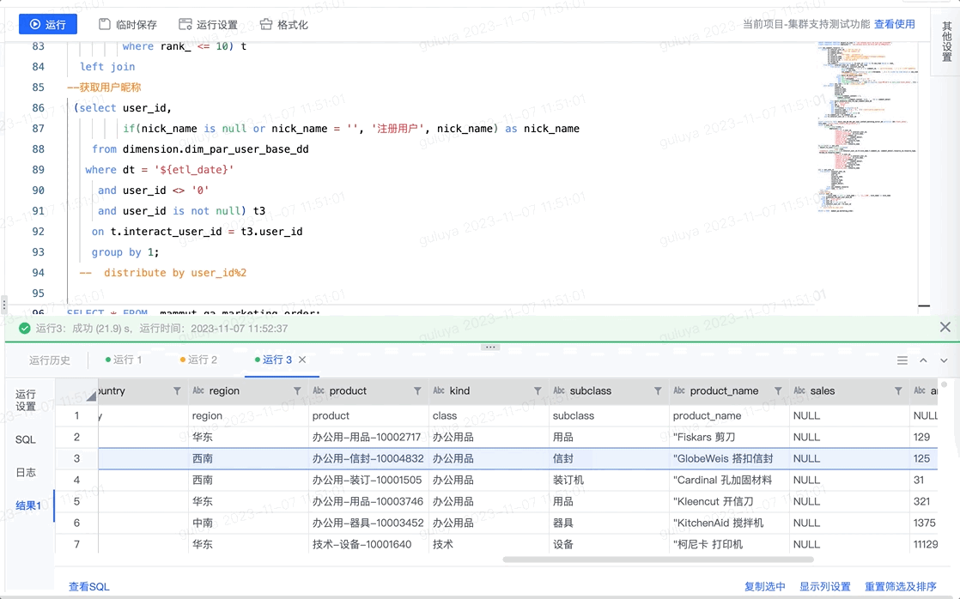This screenshot has height=599, width=960.
Task: Open 显示列设置 column settings
Action: point(824,586)
